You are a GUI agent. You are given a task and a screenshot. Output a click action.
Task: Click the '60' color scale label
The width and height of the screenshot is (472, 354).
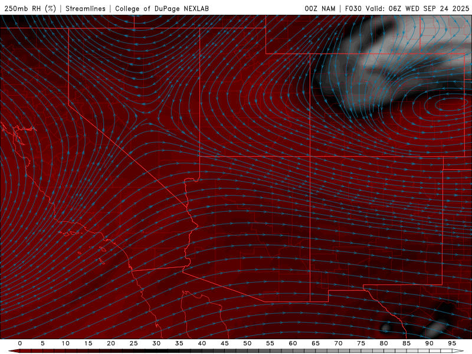pos(293,343)
